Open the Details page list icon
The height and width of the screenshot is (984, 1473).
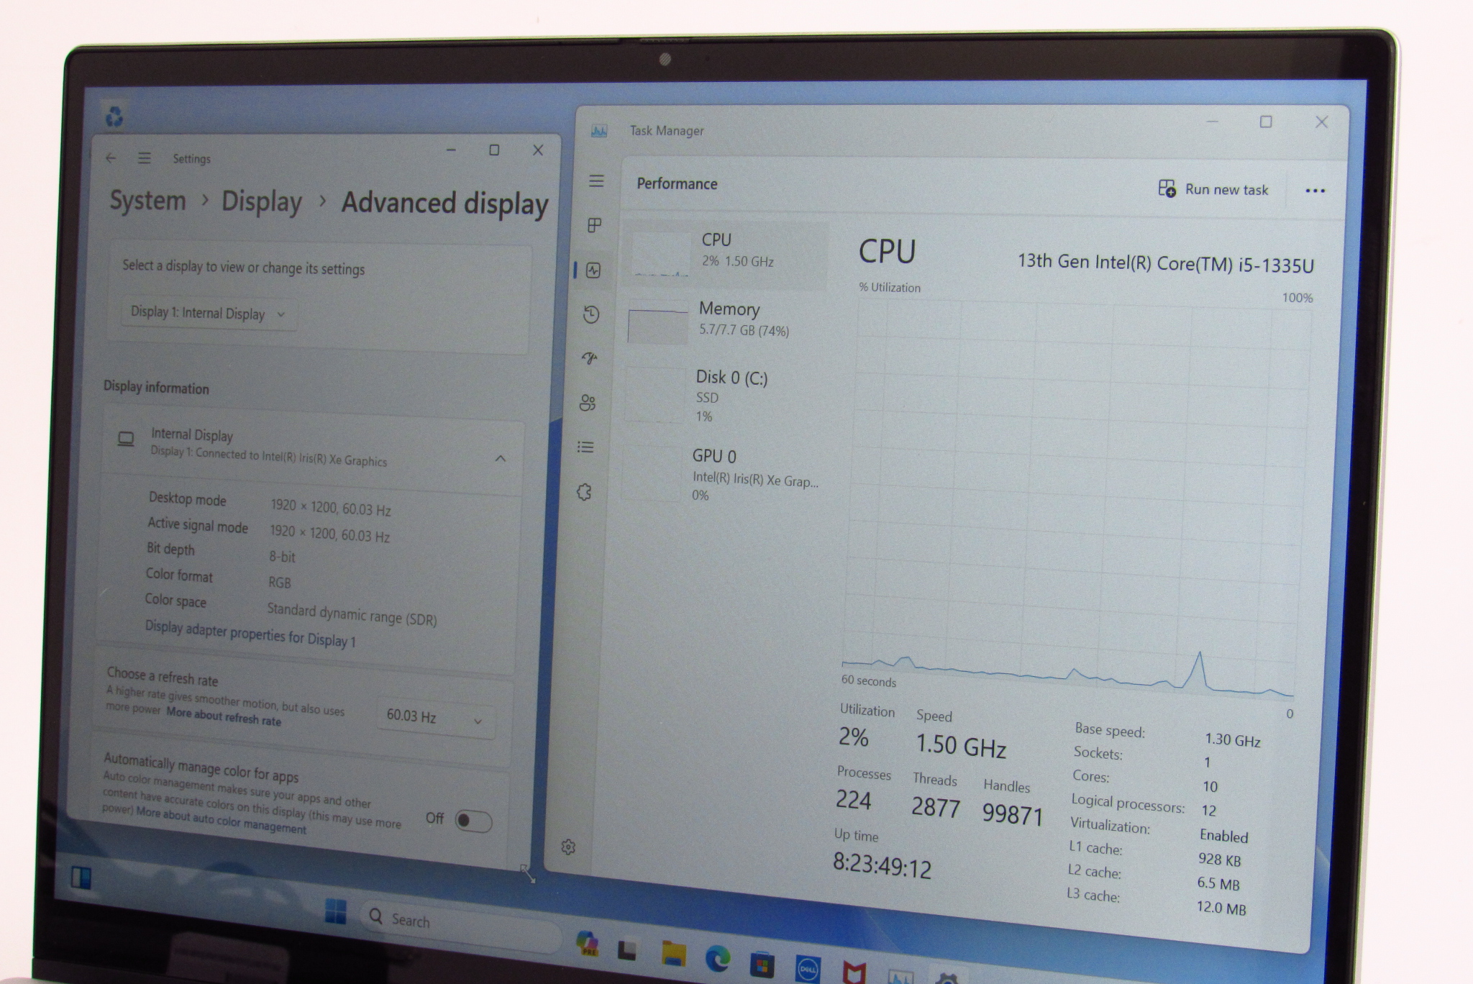pyautogui.click(x=585, y=447)
